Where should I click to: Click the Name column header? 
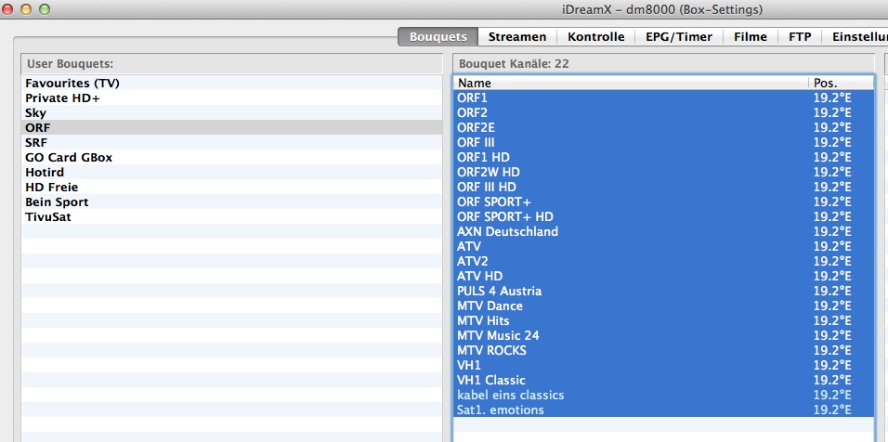631,83
